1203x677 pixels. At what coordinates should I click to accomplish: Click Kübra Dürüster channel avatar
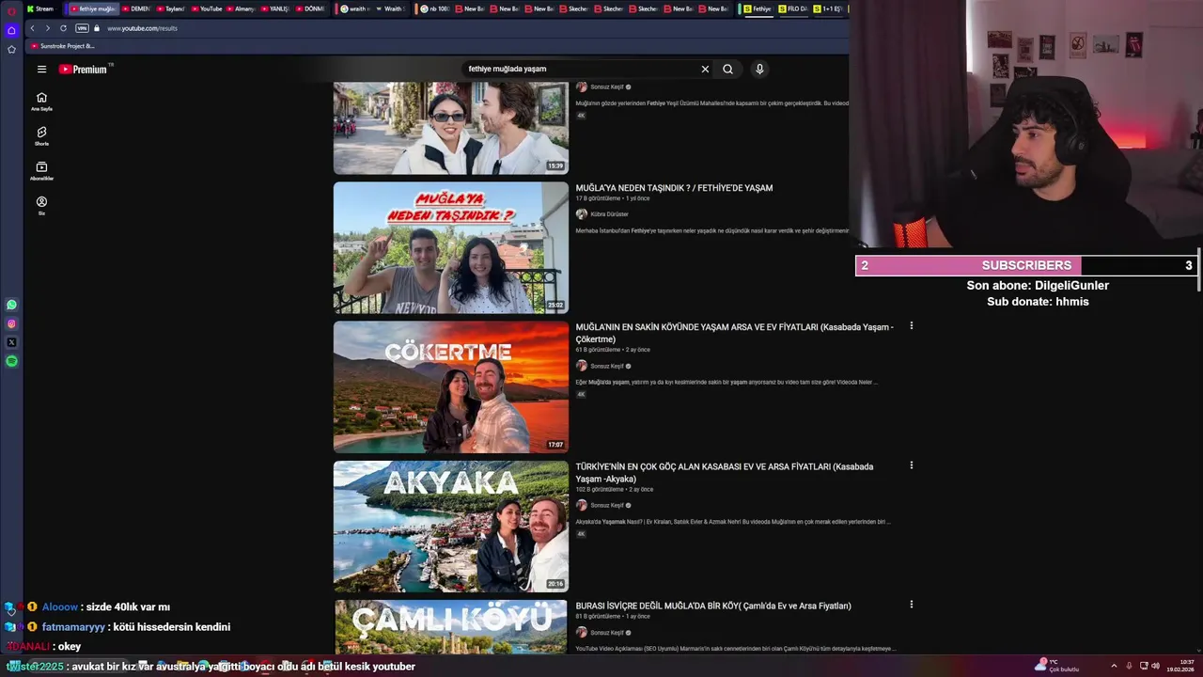pos(582,214)
